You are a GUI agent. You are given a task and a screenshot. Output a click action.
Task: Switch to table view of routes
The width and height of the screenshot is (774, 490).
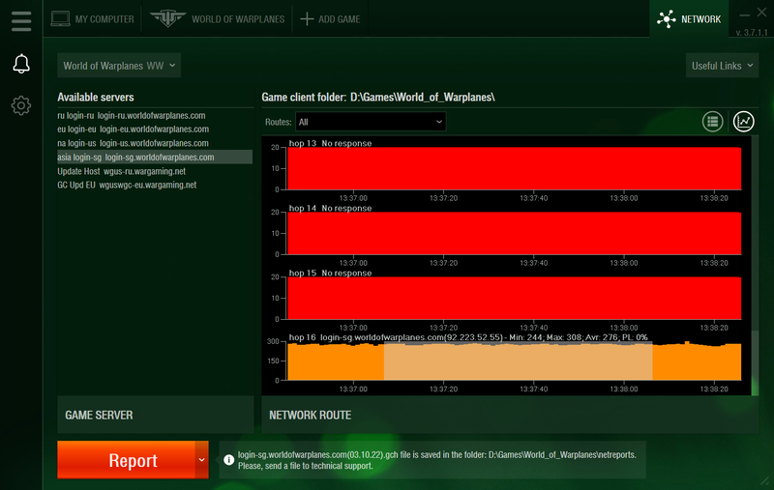(712, 121)
